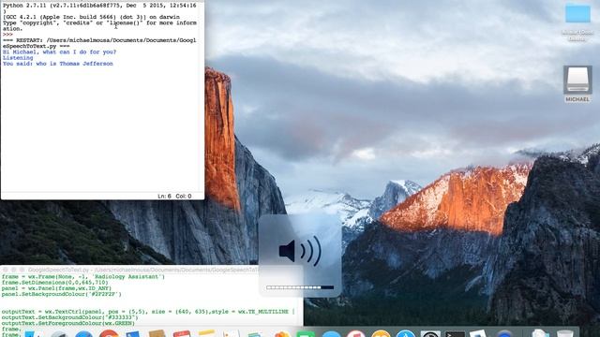Click the 'Col: 0' status bar indicator

point(184,196)
